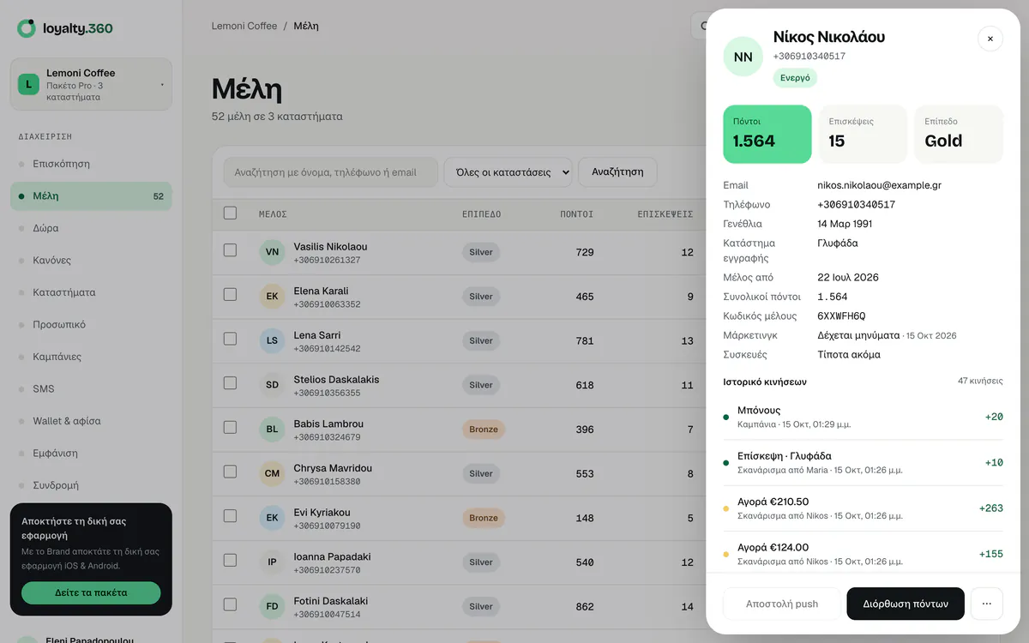
Task: Click the Μπόνους transaction entry
Action: coord(863,417)
